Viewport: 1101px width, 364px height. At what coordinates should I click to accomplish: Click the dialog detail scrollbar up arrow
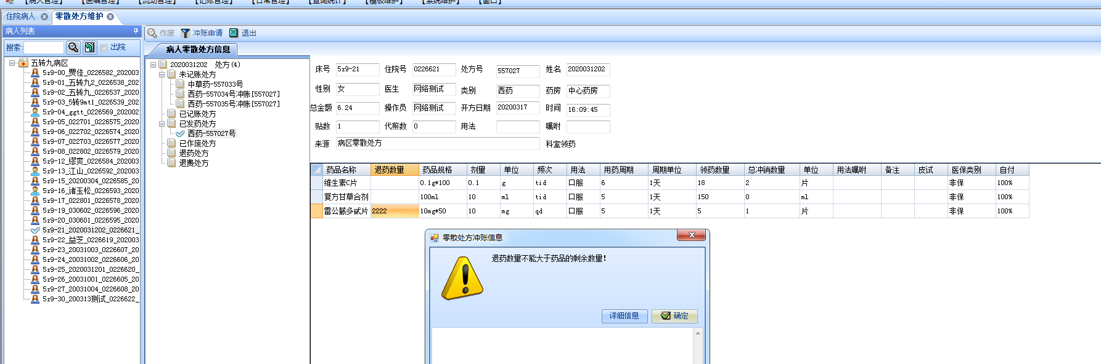point(698,333)
